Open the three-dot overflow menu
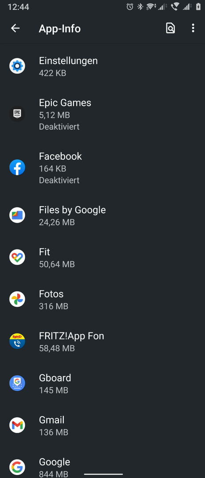This screenshot has width=205, height=478. click(x=193, y=28)
